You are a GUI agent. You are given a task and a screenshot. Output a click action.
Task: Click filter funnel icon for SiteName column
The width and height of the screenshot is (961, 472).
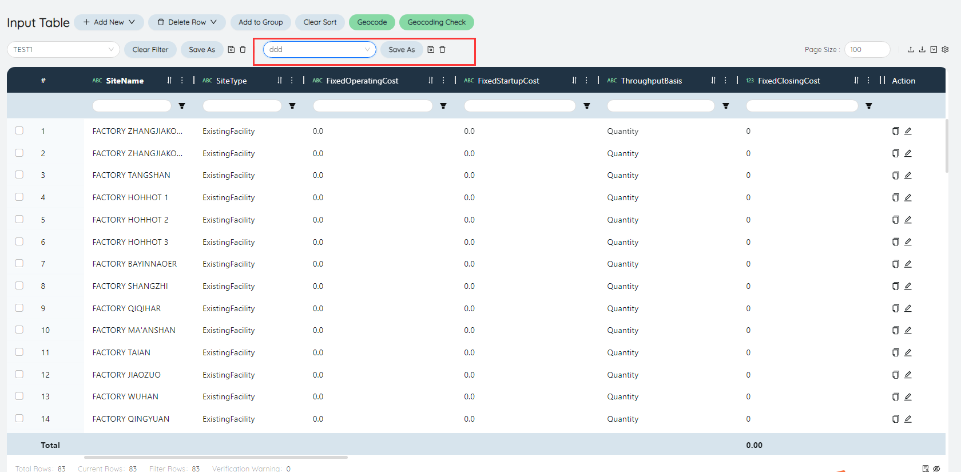pos(182,106)
